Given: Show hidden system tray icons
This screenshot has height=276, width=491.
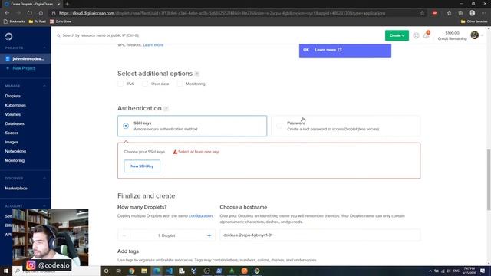Looking at the screenshot, I should pyautogui.click(x=430, y=271).
